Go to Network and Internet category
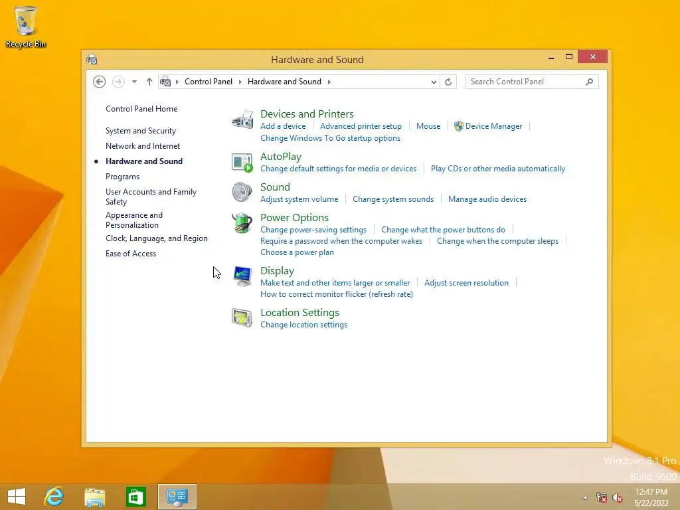680x510 pixels. pos(143,146)
